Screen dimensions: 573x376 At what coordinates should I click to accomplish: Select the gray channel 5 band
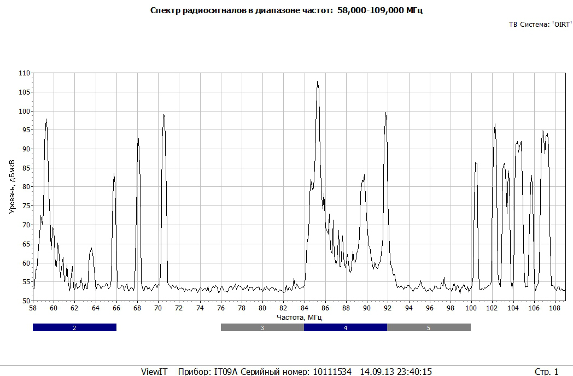tap(429, 327)
